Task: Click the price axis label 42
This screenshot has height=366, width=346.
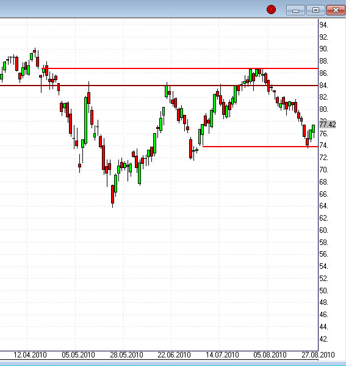Action: point(323,339)
